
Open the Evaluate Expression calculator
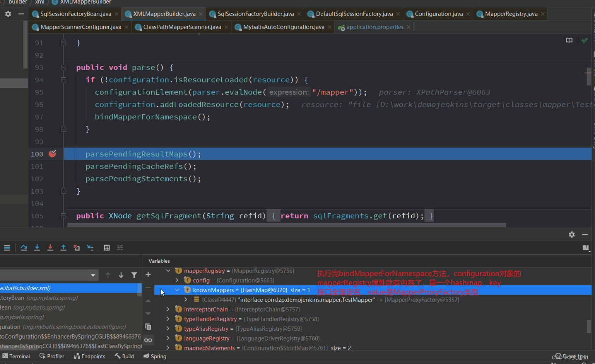pos(107,248)
